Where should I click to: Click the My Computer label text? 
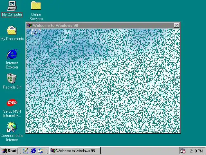(12, 15)
